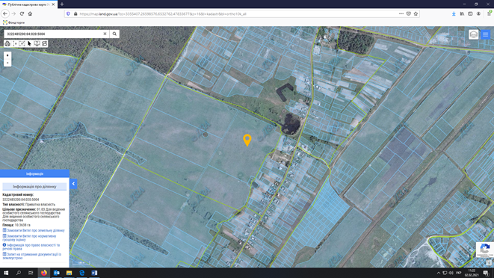Open the measure distance tool dropdown
494x278 pixels.
(x=15, y=43)
